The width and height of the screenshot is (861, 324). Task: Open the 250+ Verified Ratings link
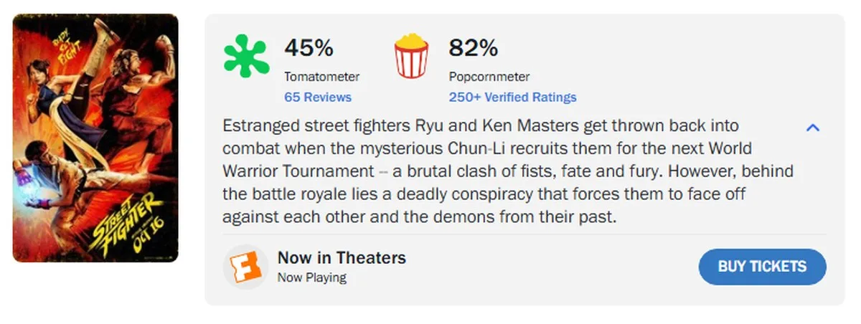(x=512, y=97)
